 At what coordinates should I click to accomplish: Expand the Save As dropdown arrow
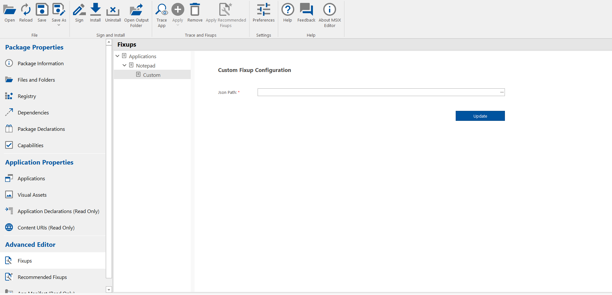coord(59,25)
